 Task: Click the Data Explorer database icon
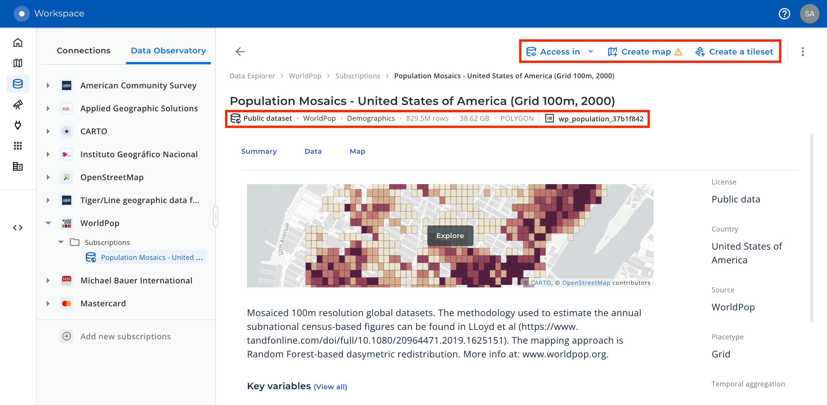(18, 84)
